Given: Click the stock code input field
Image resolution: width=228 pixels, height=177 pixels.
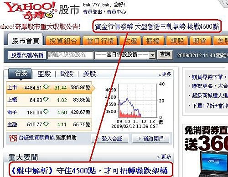Looking at the screenshot, I should click(x=70, y=55).
